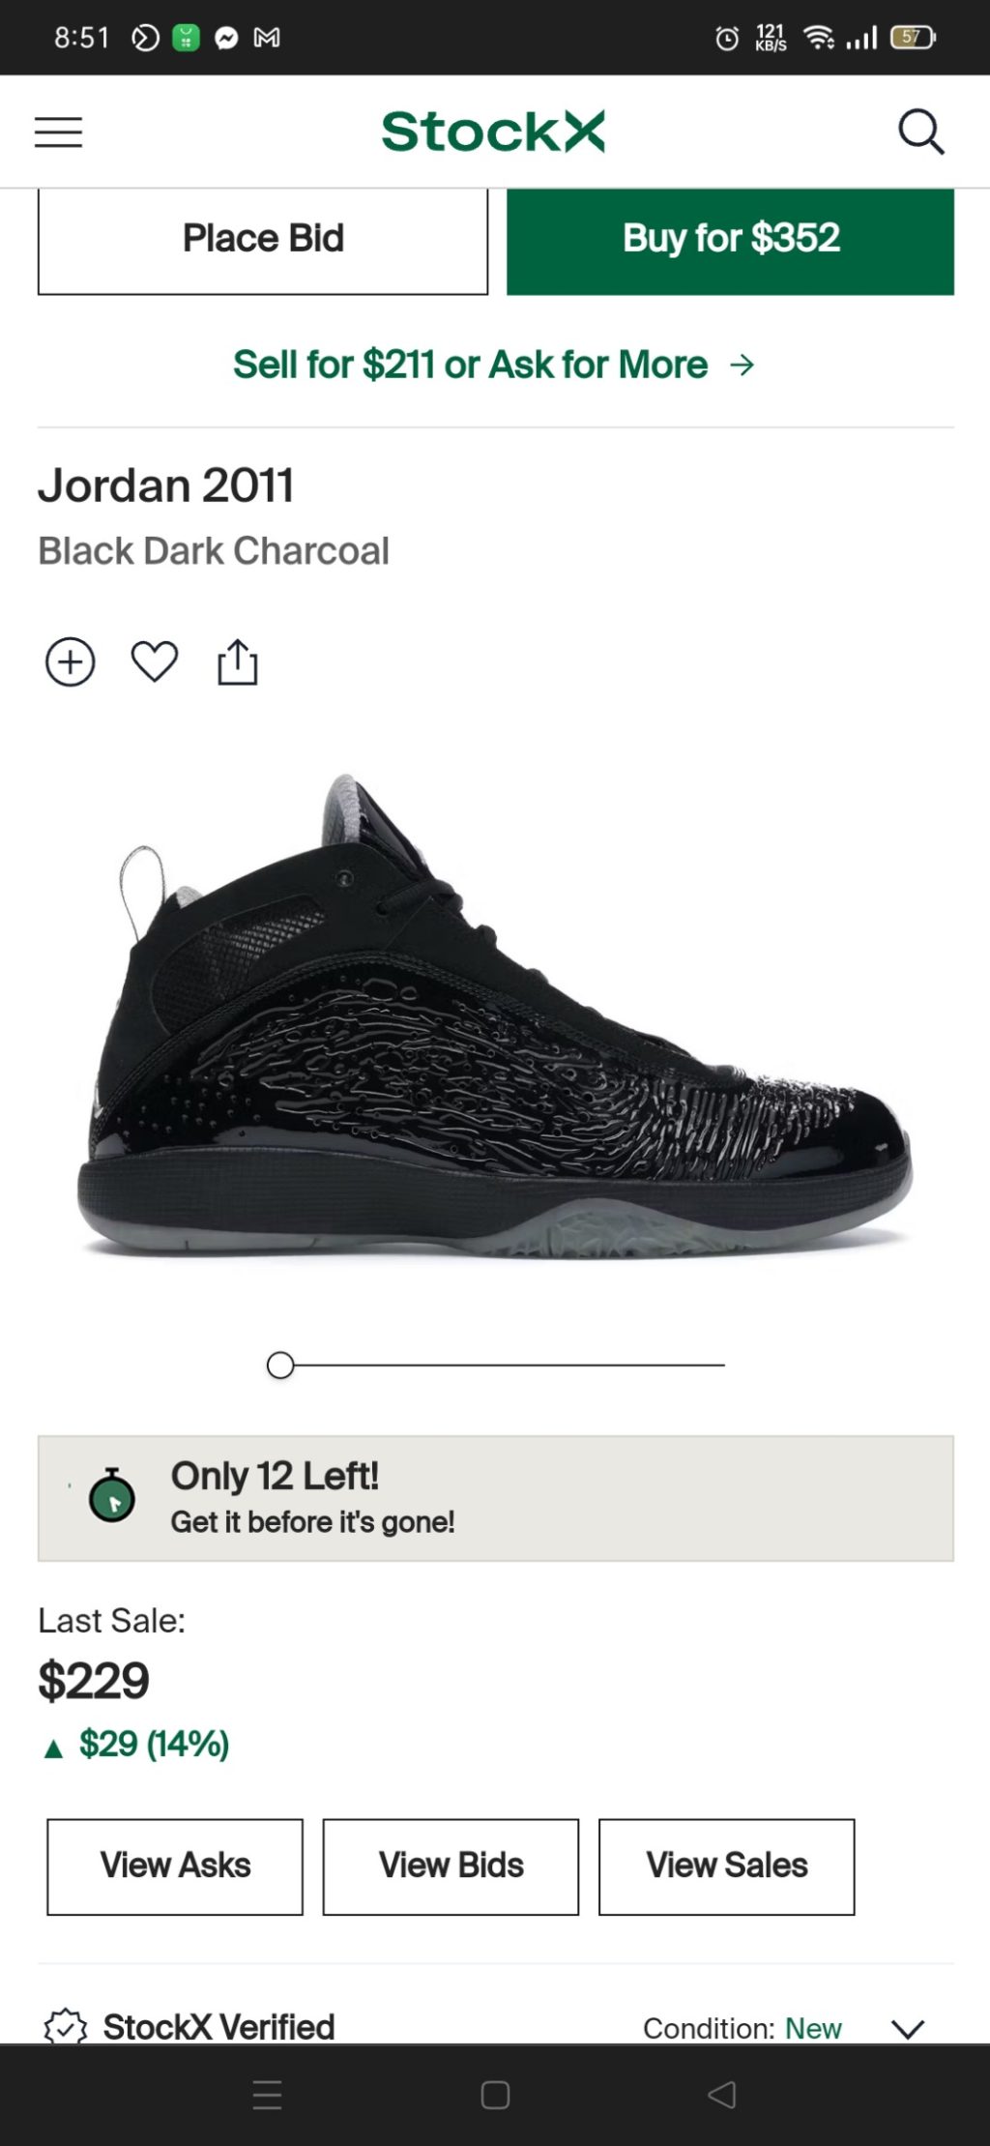Share this product via share icon
Viewport: 990px width, 2146px height.
click(238, 662)
